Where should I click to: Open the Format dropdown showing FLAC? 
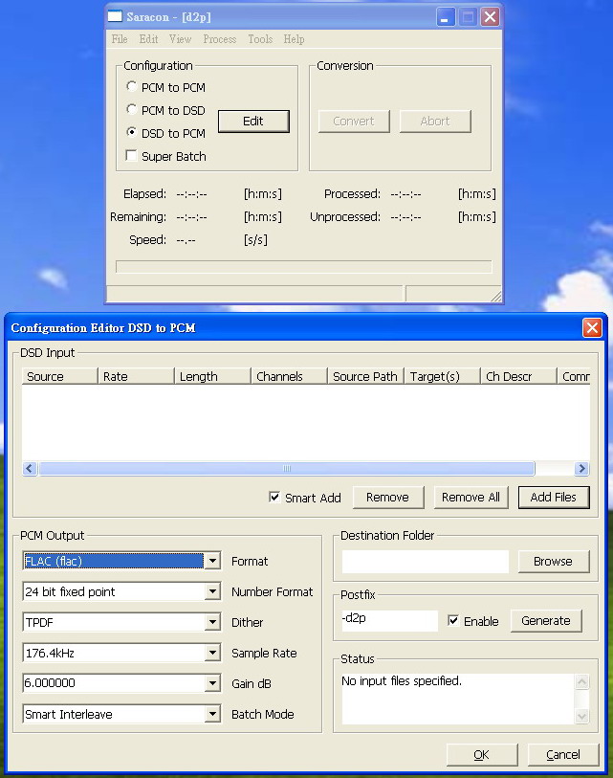point(212,561)
